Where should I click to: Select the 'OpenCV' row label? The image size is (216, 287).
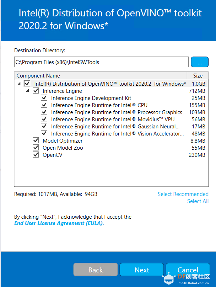[x=53, y=155]
